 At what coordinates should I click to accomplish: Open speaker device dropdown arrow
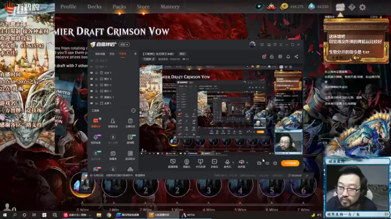tap(247, 163)
